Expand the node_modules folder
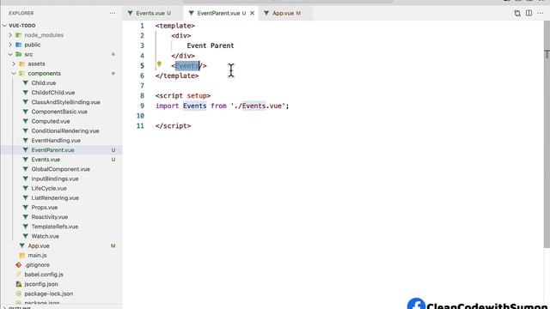Image resolution: width=550 pixels, height=309 pixels. (x=44, y=35)
